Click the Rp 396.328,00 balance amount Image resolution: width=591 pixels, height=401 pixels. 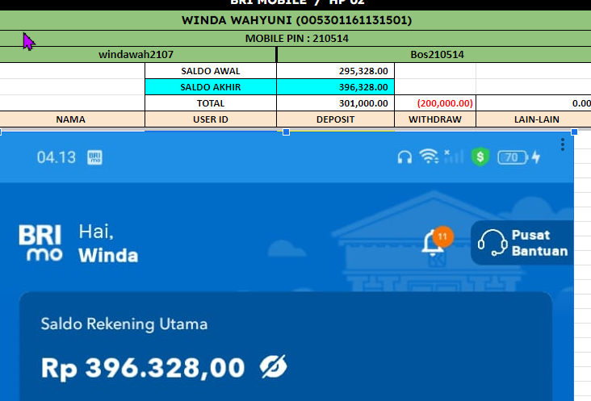pyautogui.click(x=143, y=368)
